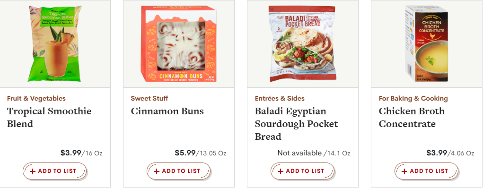Viewport: 483px width, 188px height.
Task: Click the Chicken Broth Concentrate title
Action: pyautogui.click(x=412, y=118)
